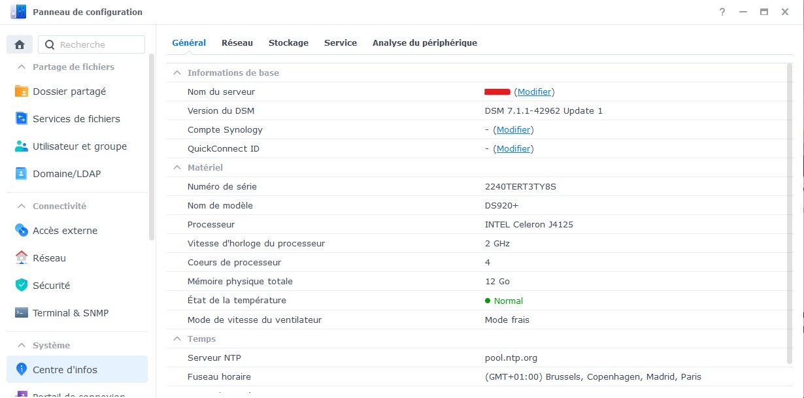Collapse Connectivité sidebar section
Viewport: 804px width, 398px height.
tap(20, 206)
